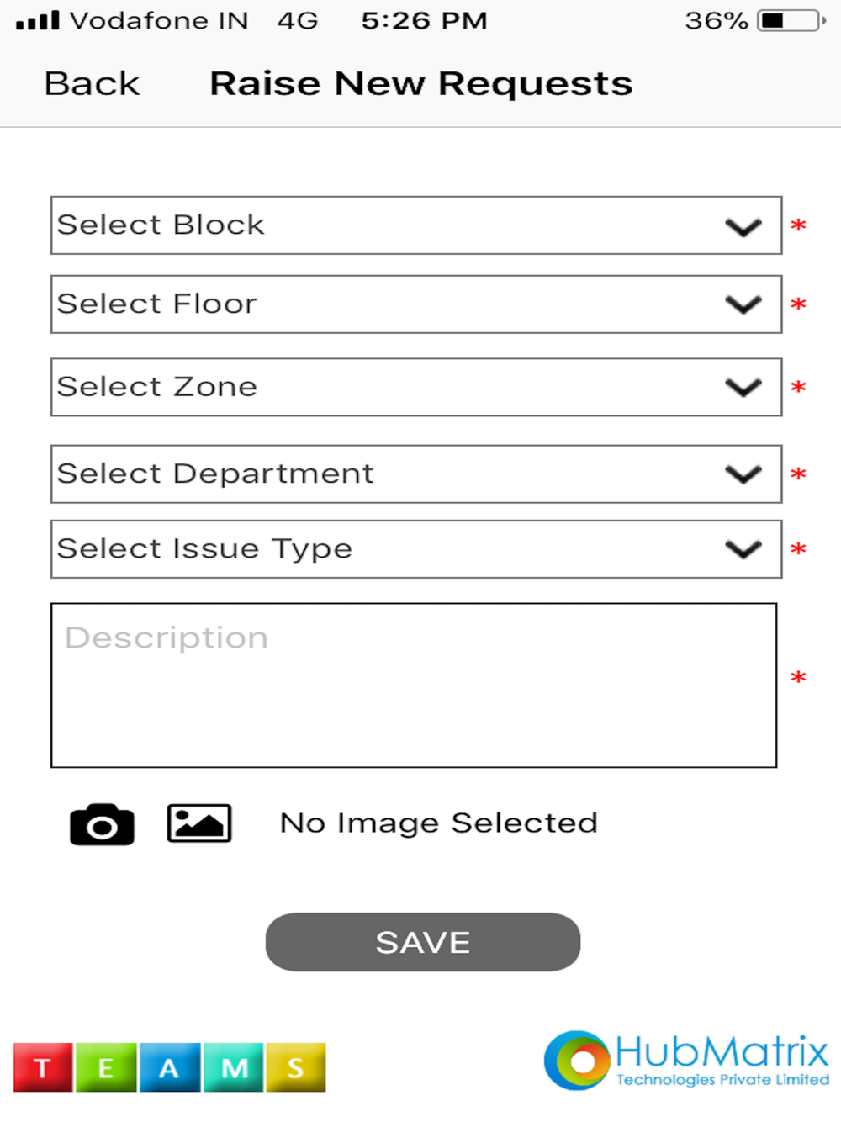
Task: Tap the yellow S tile in TEAMS logo
Action: coord(296,1067)
